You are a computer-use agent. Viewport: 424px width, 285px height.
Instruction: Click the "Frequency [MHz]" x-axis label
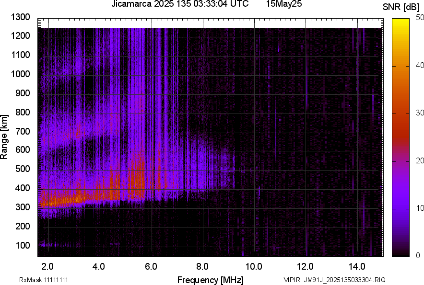click(x=210, y=280)
